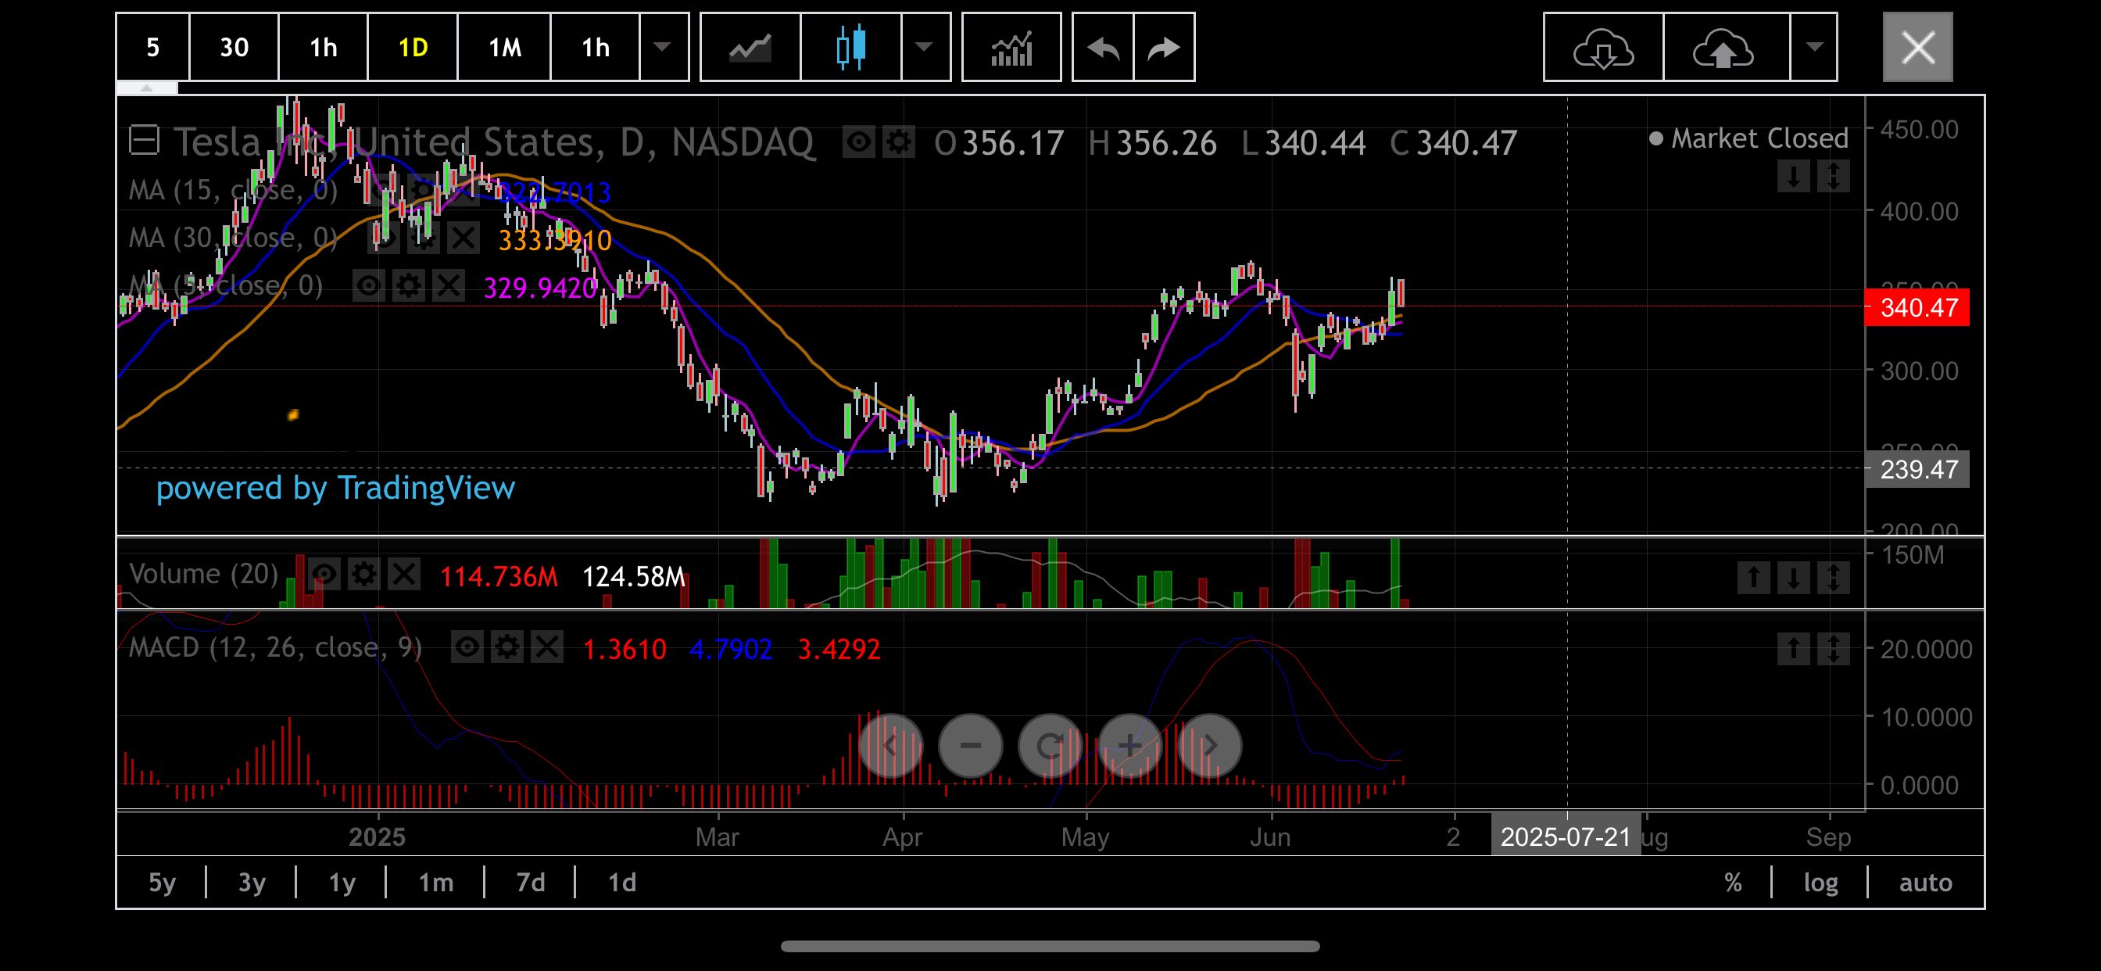Switch to line chart style icon
The height and width of the screenshot is (971, 2101).
(750, 48)
